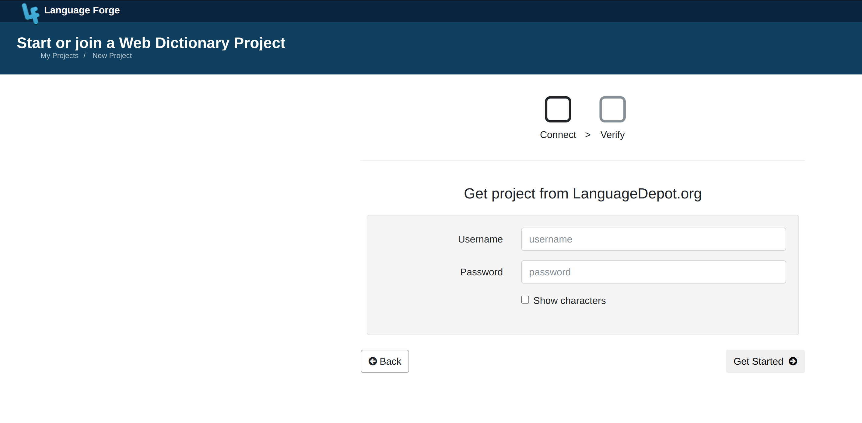Click the Verify step label
862x423 pixels.
click(x=612, y=135)
